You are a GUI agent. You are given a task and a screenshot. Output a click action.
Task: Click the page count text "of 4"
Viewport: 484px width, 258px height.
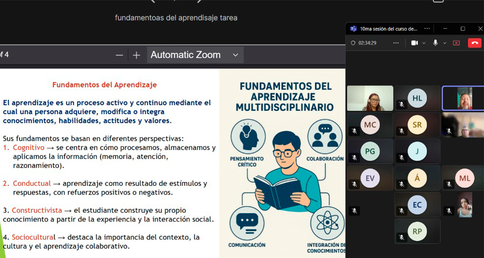point(4,55)
